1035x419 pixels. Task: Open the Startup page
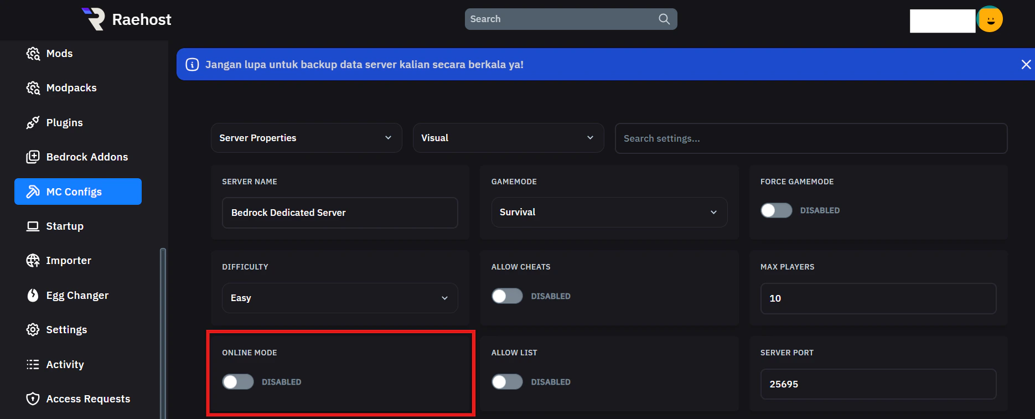pos(65,226)
